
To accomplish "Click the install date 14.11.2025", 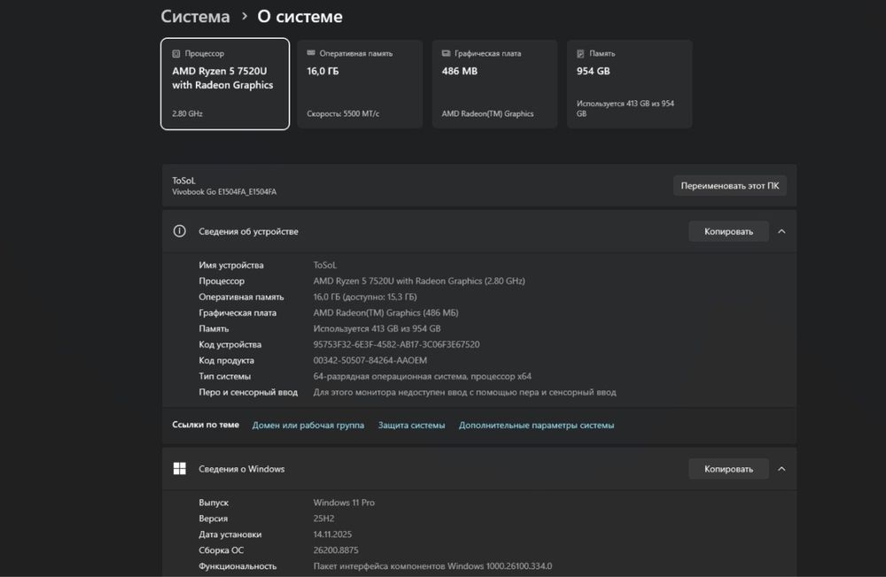I will click(332, 535).
